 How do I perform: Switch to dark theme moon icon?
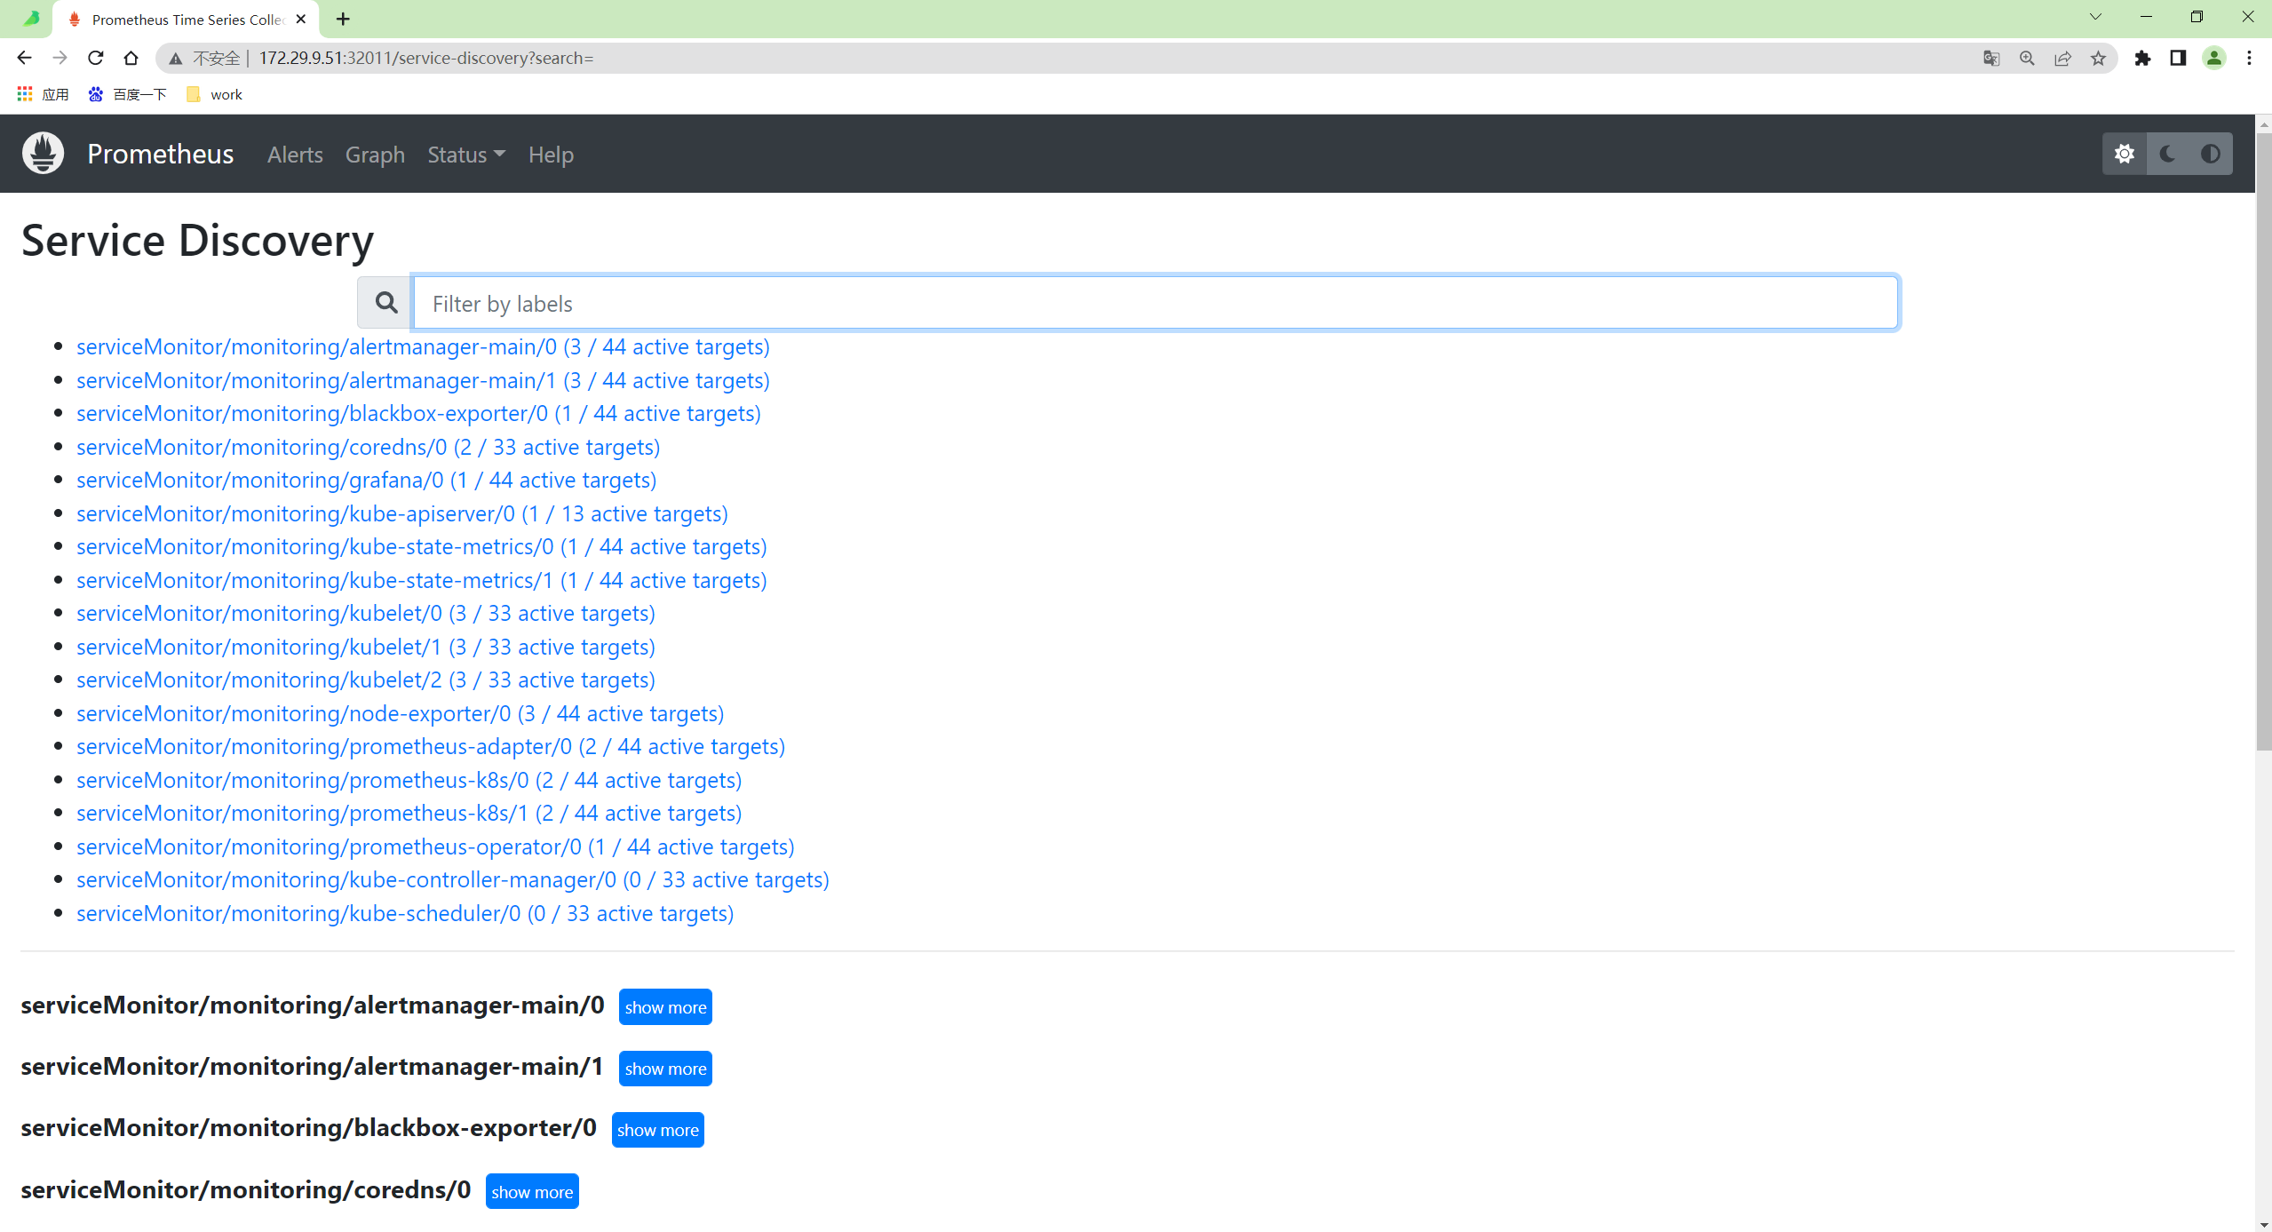point(2167,154)
